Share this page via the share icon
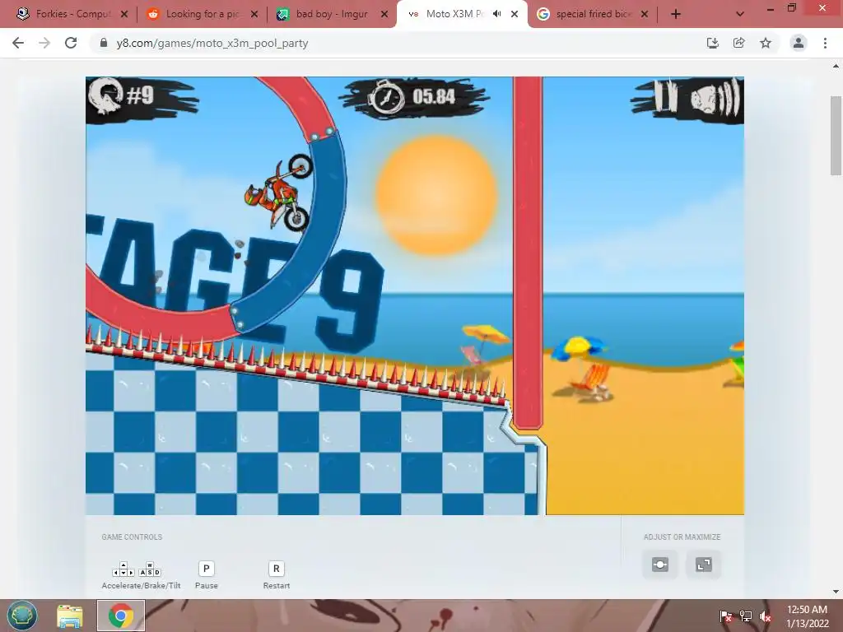This screenshot has height=632, width=843. pos(739,43)
